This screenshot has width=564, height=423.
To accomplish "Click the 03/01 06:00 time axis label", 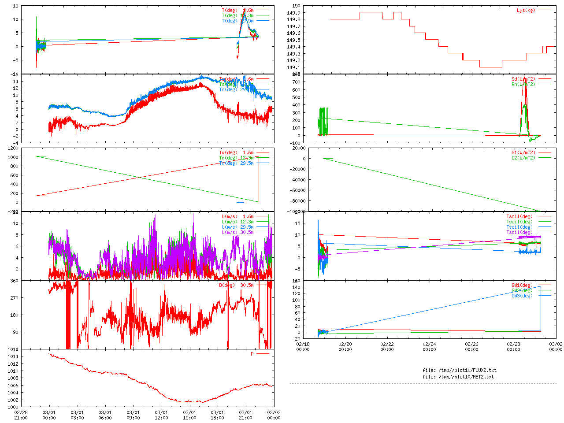I will 105,416.
